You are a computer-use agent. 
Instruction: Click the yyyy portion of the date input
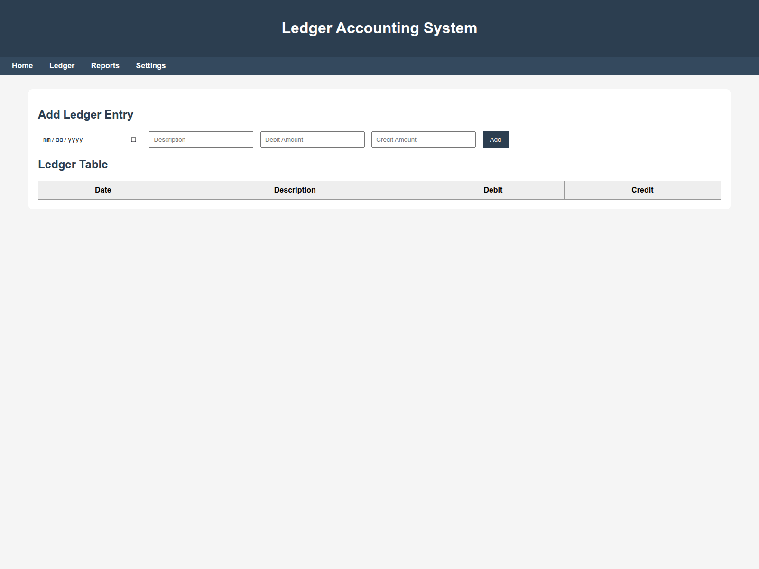click(76, 139)
